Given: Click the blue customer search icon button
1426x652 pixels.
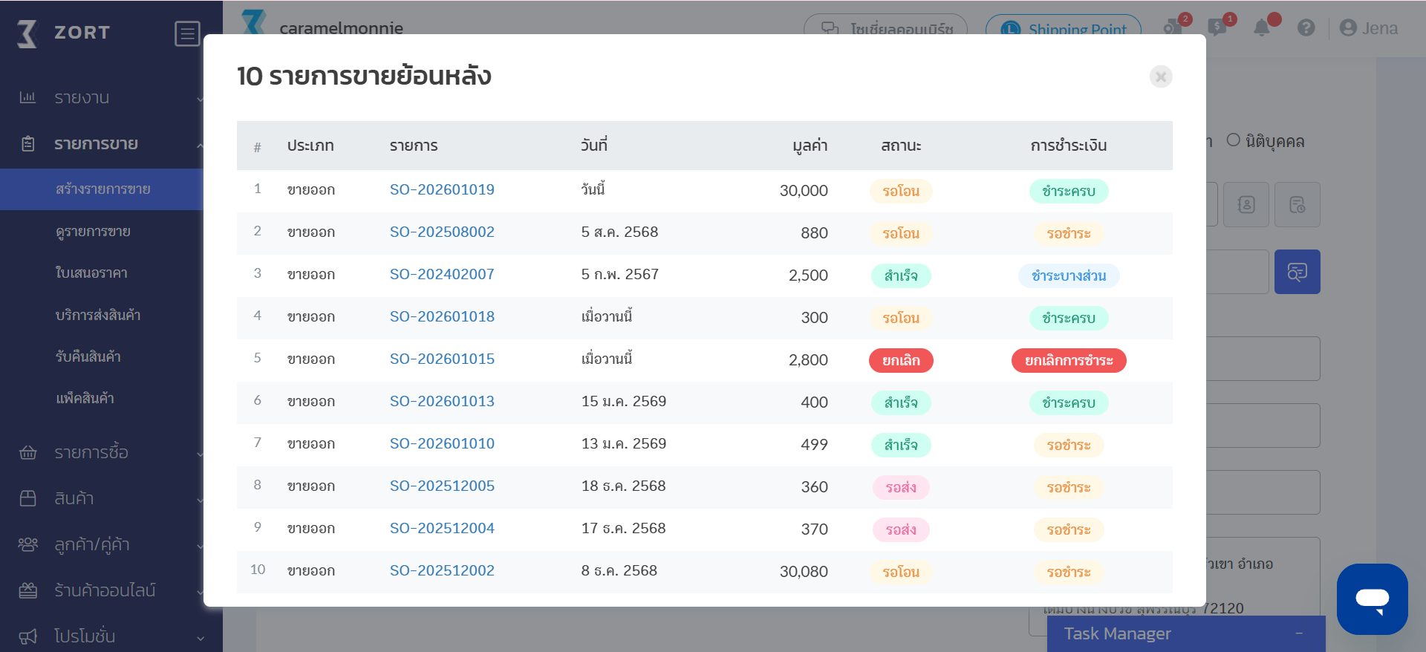Looking at the screenshot, I should [1297, 272].
